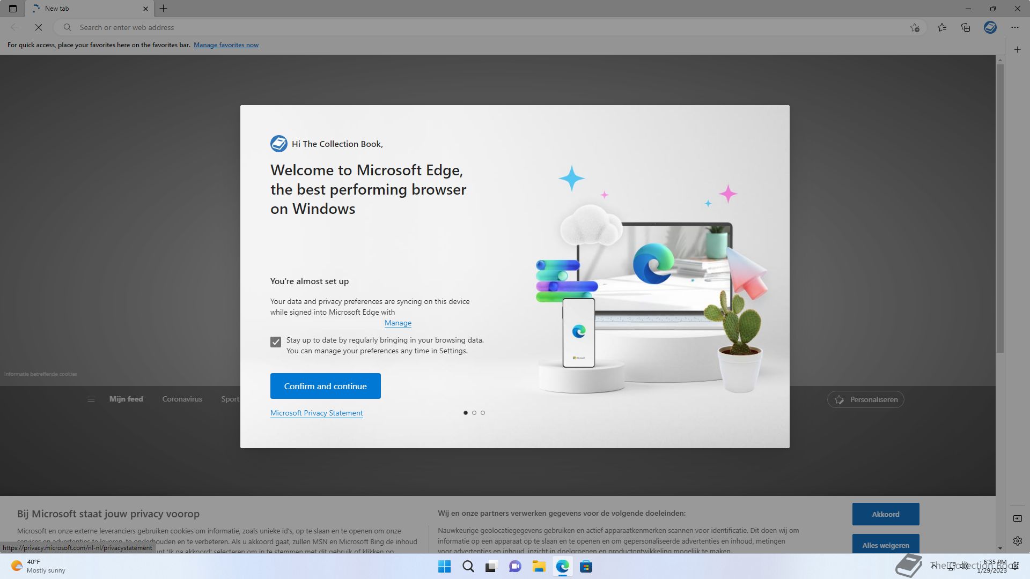Open Windows taskbar Search

click(468, 567)
